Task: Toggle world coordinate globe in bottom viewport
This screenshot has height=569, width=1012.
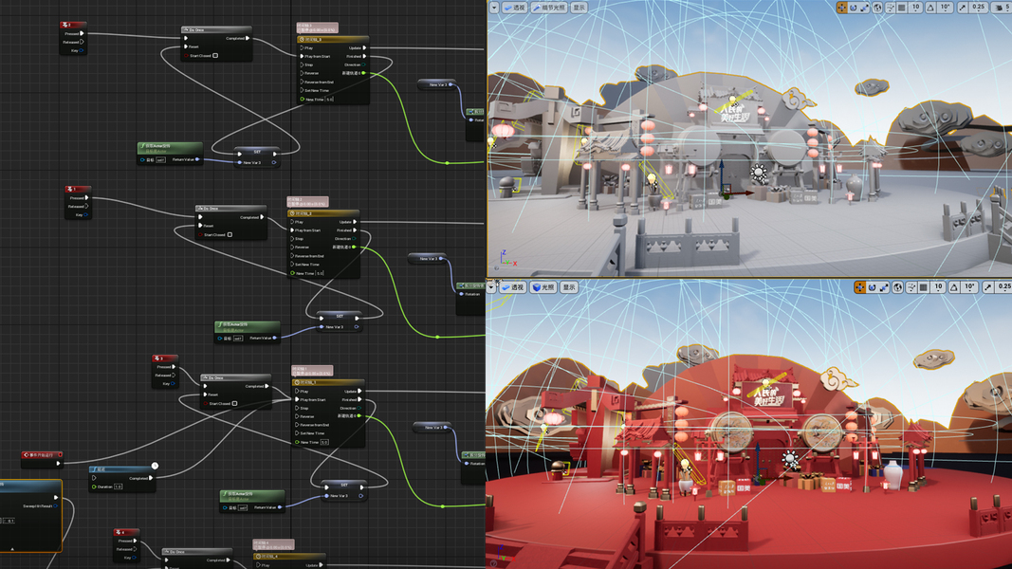Action: 898,287
